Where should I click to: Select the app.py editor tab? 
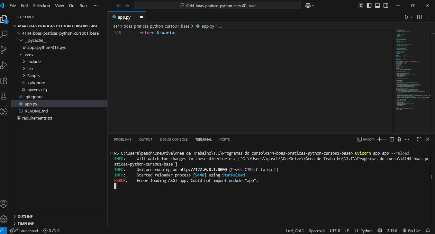point(127,17)
